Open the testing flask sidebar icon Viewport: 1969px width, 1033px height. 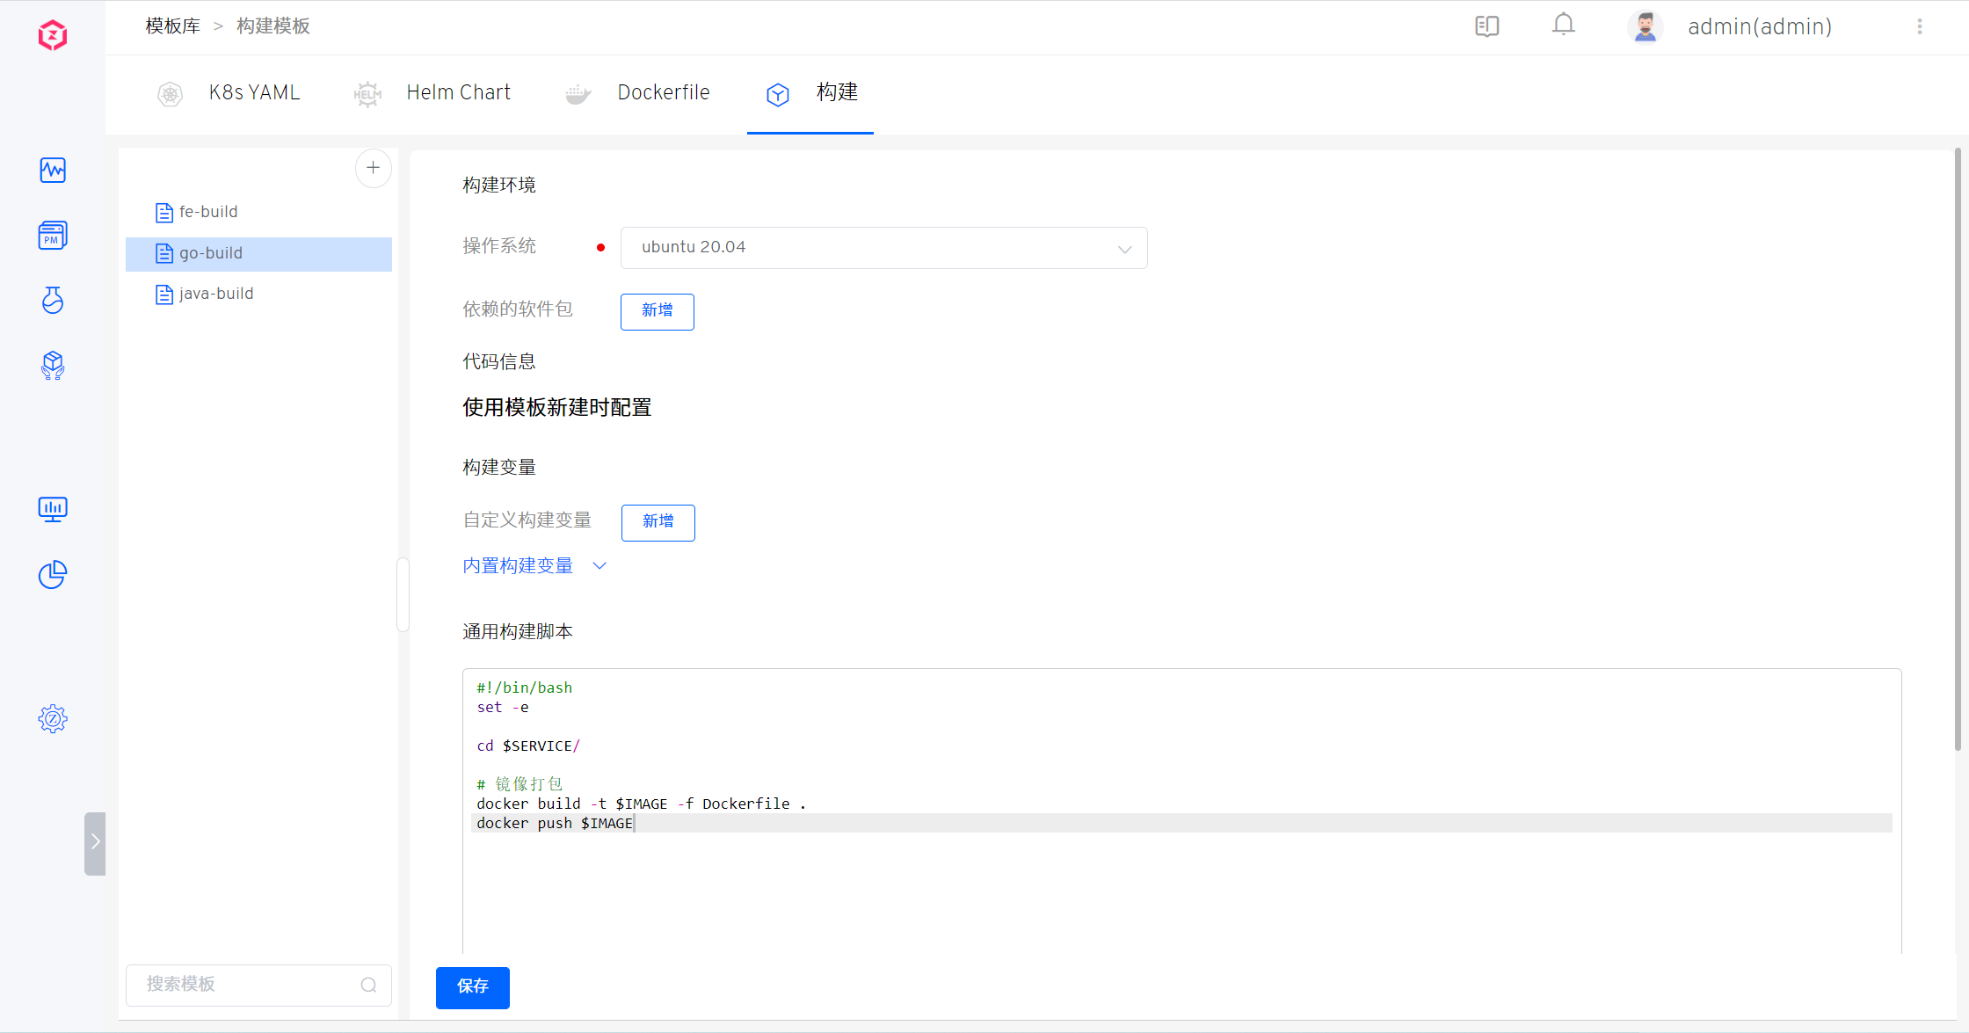click(x=53, y=300)
